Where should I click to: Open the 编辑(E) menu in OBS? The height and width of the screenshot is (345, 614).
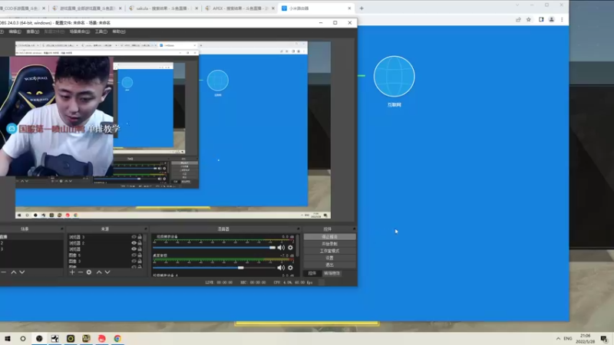point(15,31)
